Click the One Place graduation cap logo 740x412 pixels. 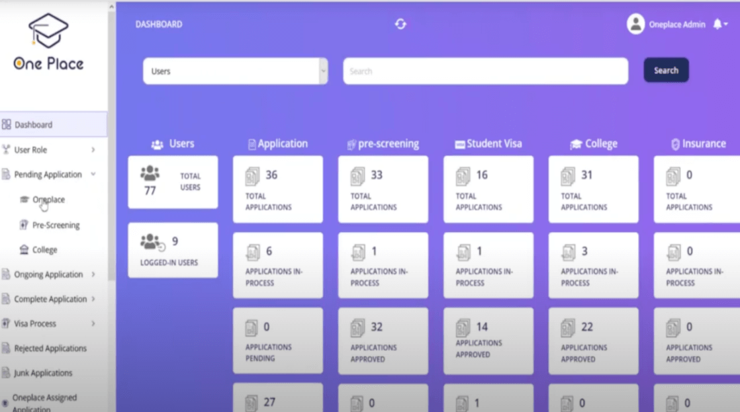click(48, 31)
